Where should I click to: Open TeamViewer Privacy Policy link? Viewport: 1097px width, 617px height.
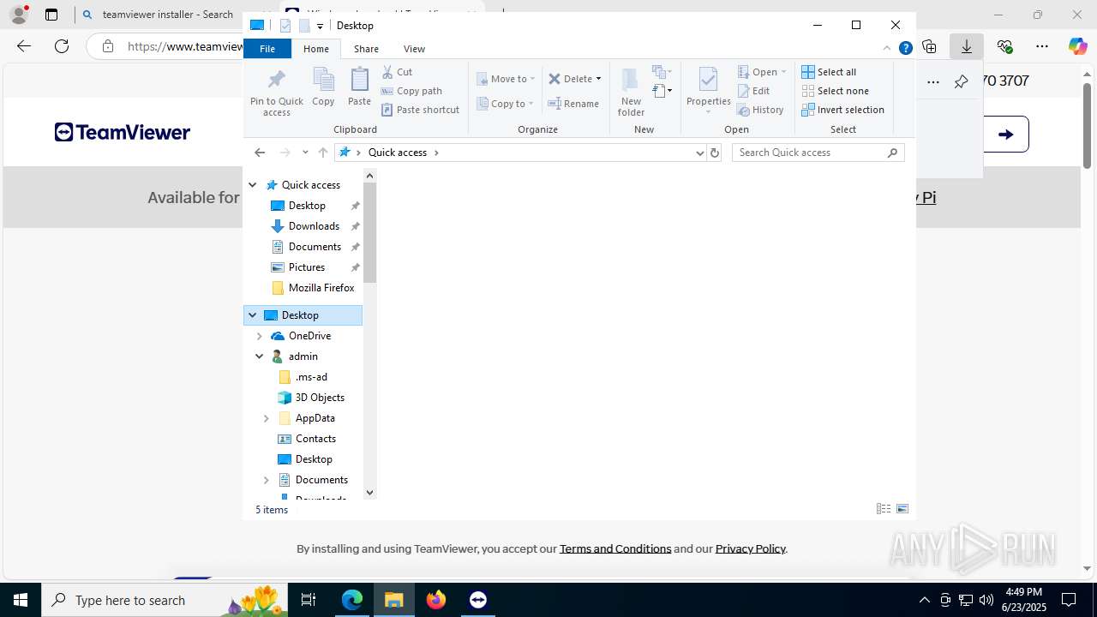click(x=751, y=548)
